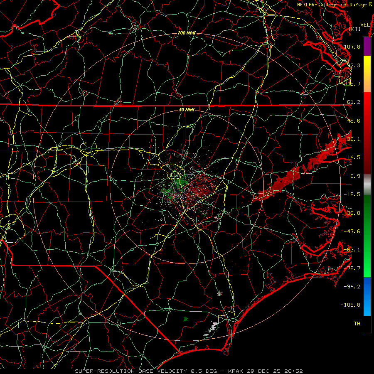Click the TH label on the color scale

[x=357, y=324]
